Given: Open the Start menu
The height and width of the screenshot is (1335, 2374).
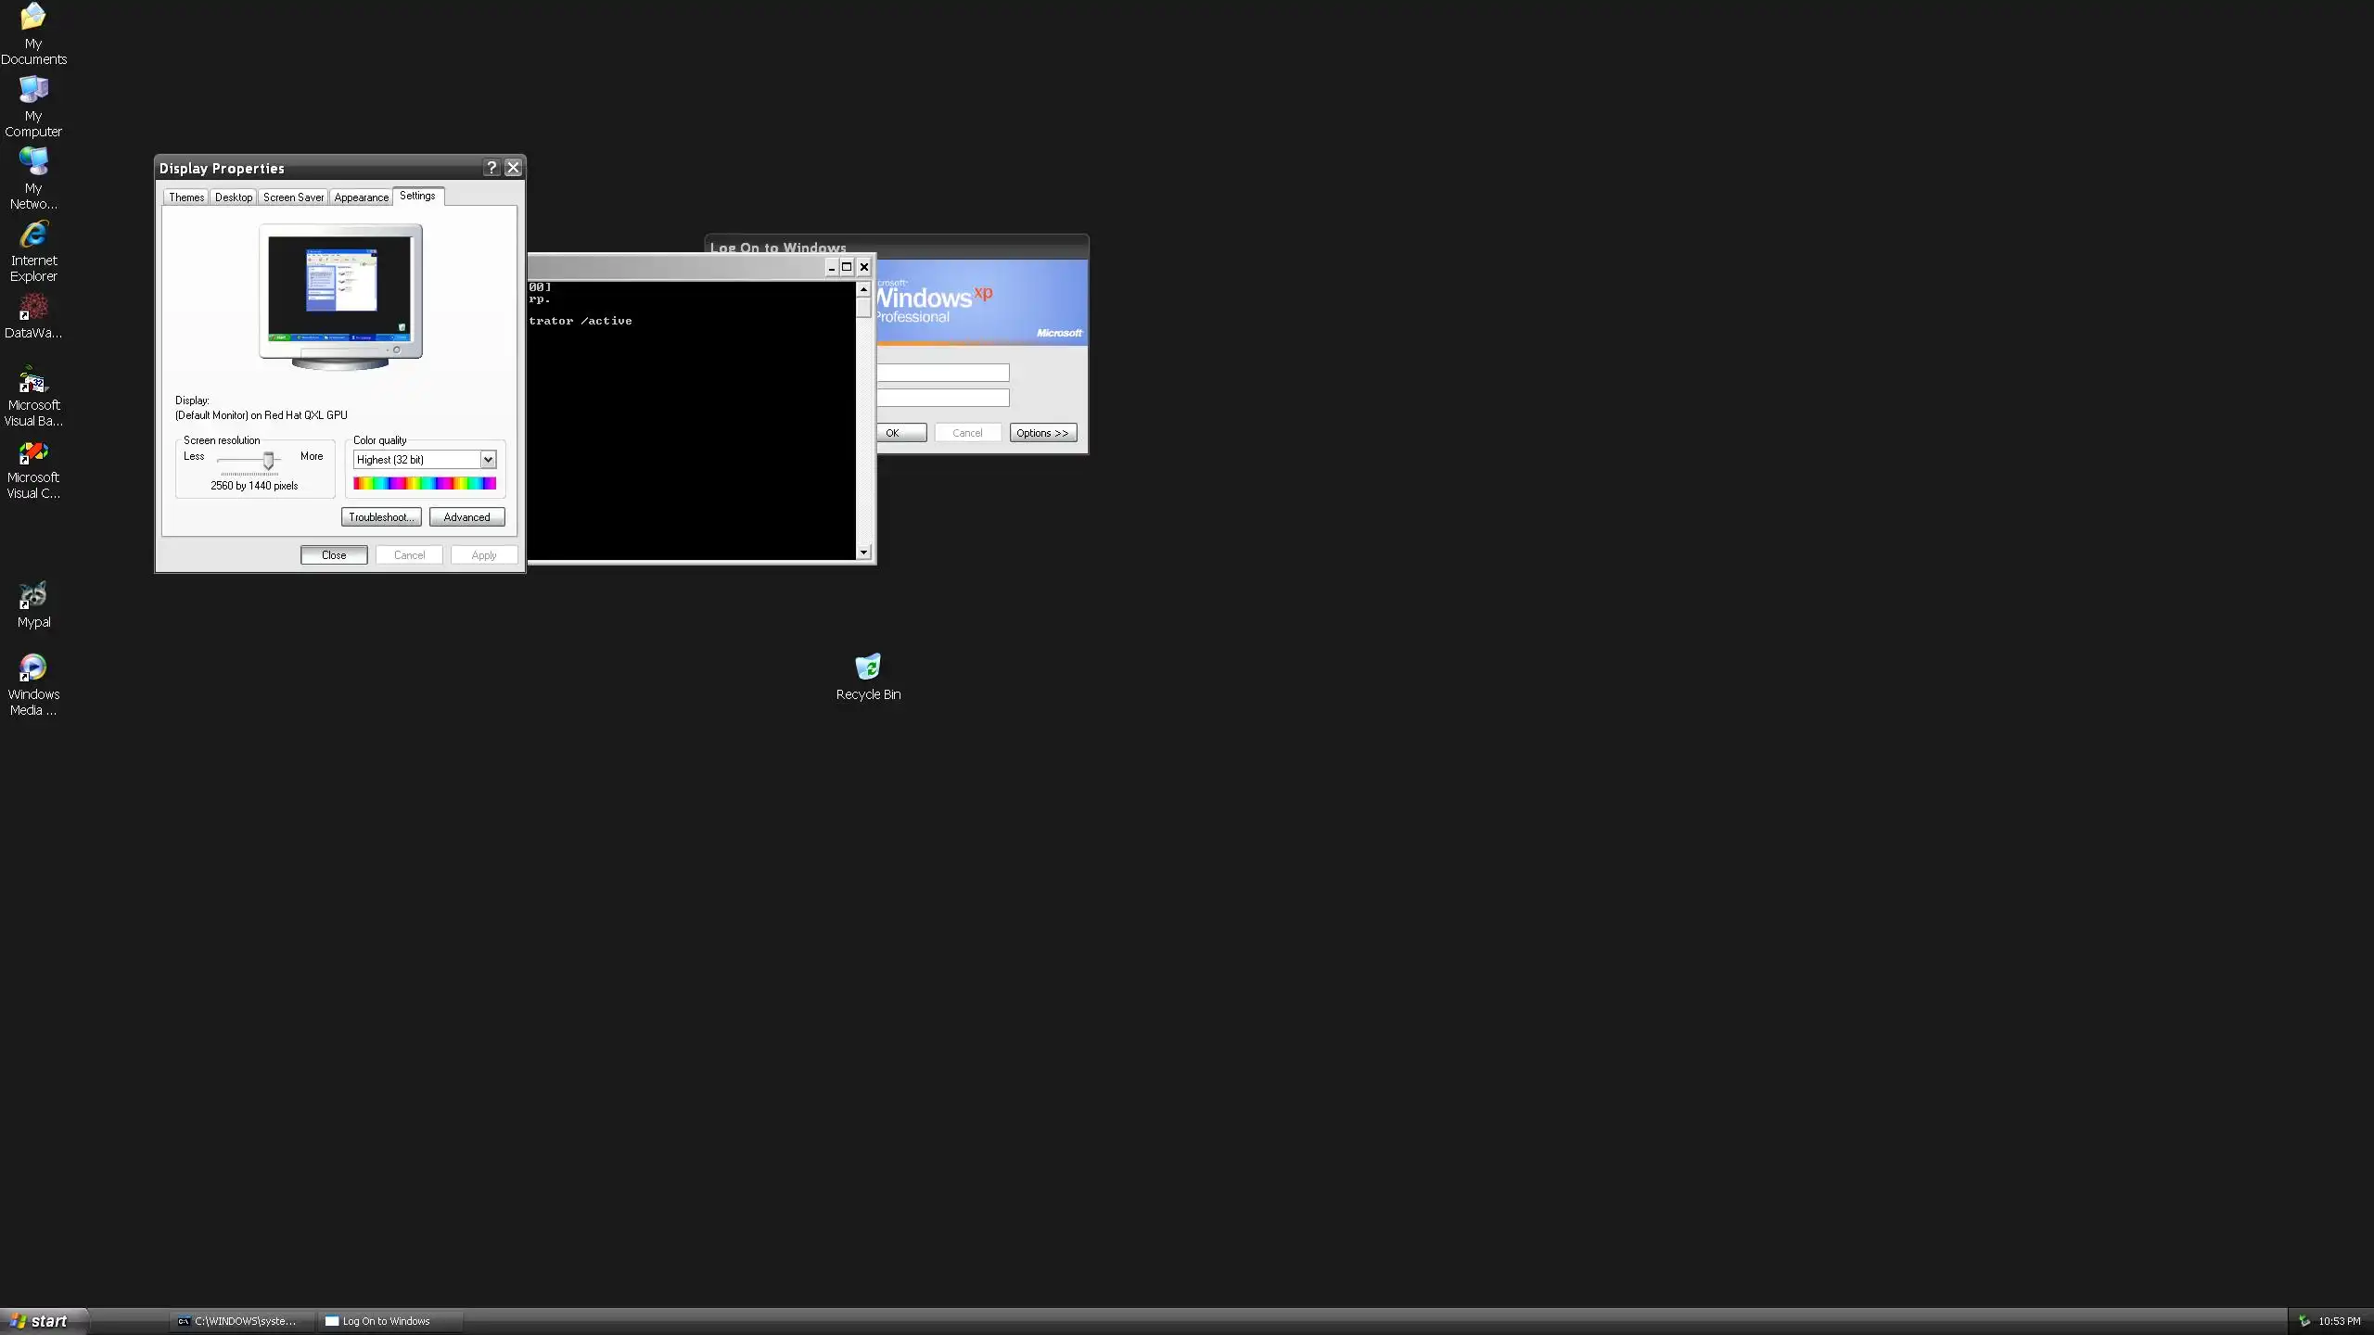Looking at the screenshot, I should pos(43,1321).
